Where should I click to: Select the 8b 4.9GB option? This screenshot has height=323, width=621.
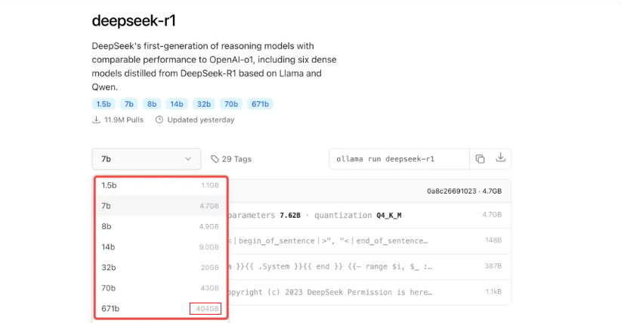tap(160, 226)
